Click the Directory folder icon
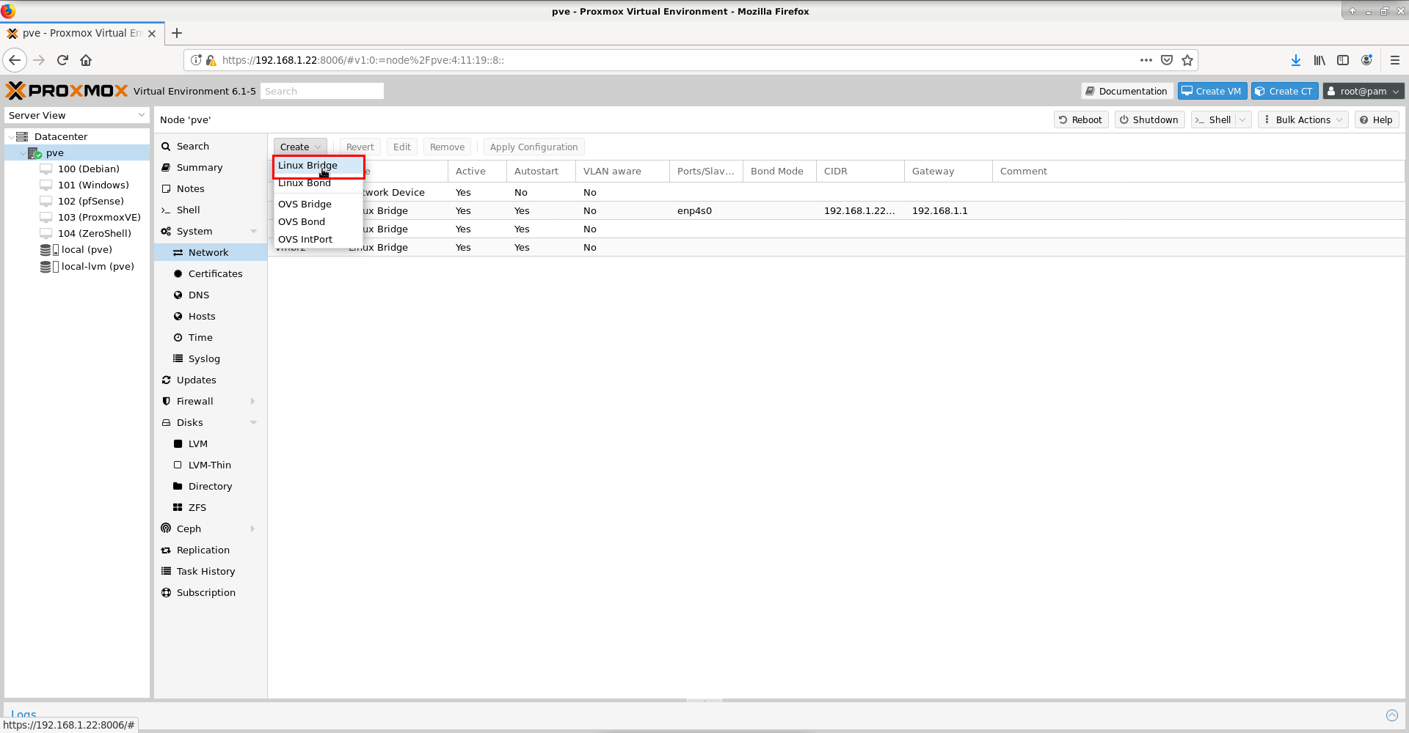Screen dimensions: 1409x733 (178, 487)
